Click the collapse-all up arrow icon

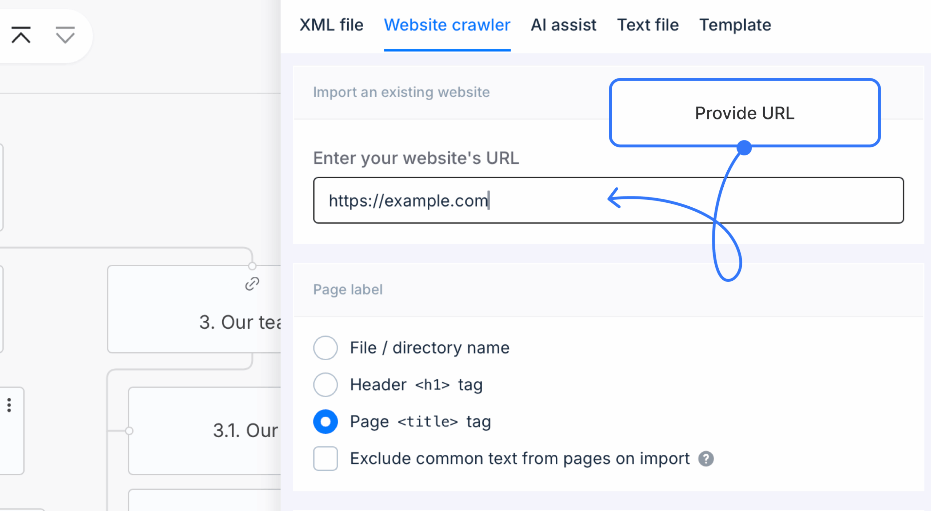[21, 35]
